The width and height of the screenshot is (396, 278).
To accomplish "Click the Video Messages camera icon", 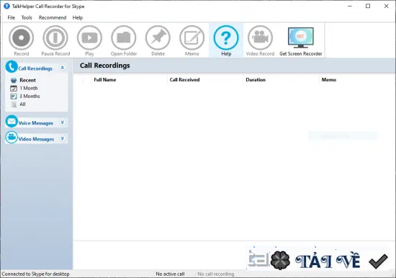I will [x=12, y=138].
